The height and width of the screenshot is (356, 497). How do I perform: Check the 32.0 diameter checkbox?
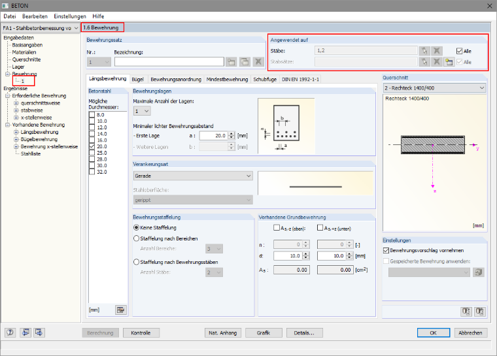click(x=92, y=172)
